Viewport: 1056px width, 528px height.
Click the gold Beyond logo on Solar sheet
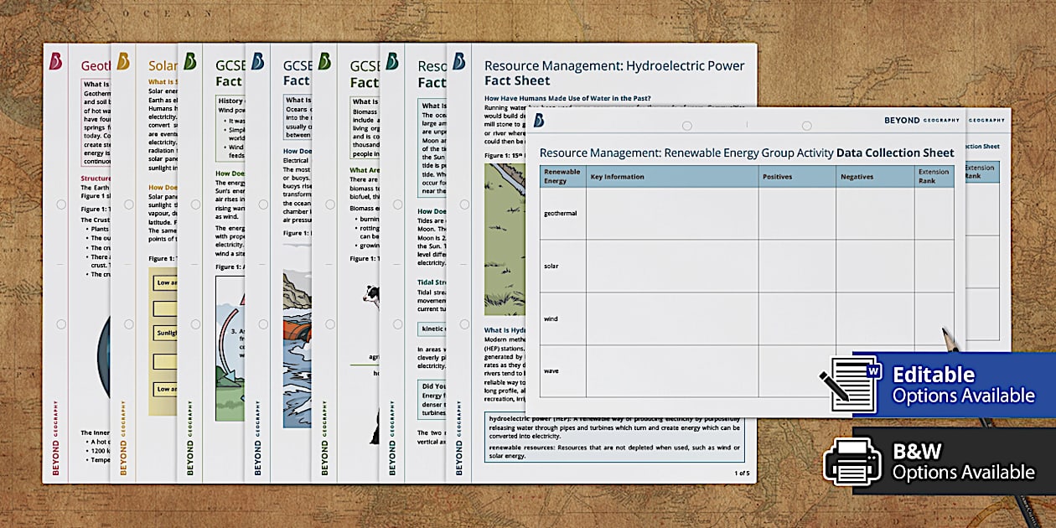[x=123, y=61]
